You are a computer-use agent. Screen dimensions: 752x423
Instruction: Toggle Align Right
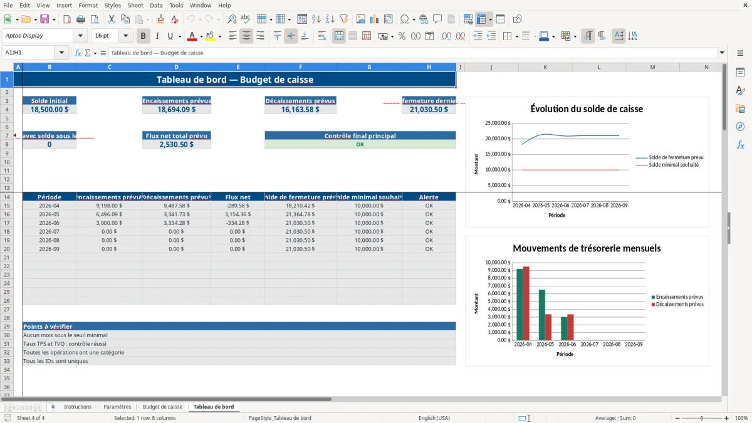[260, 36]
